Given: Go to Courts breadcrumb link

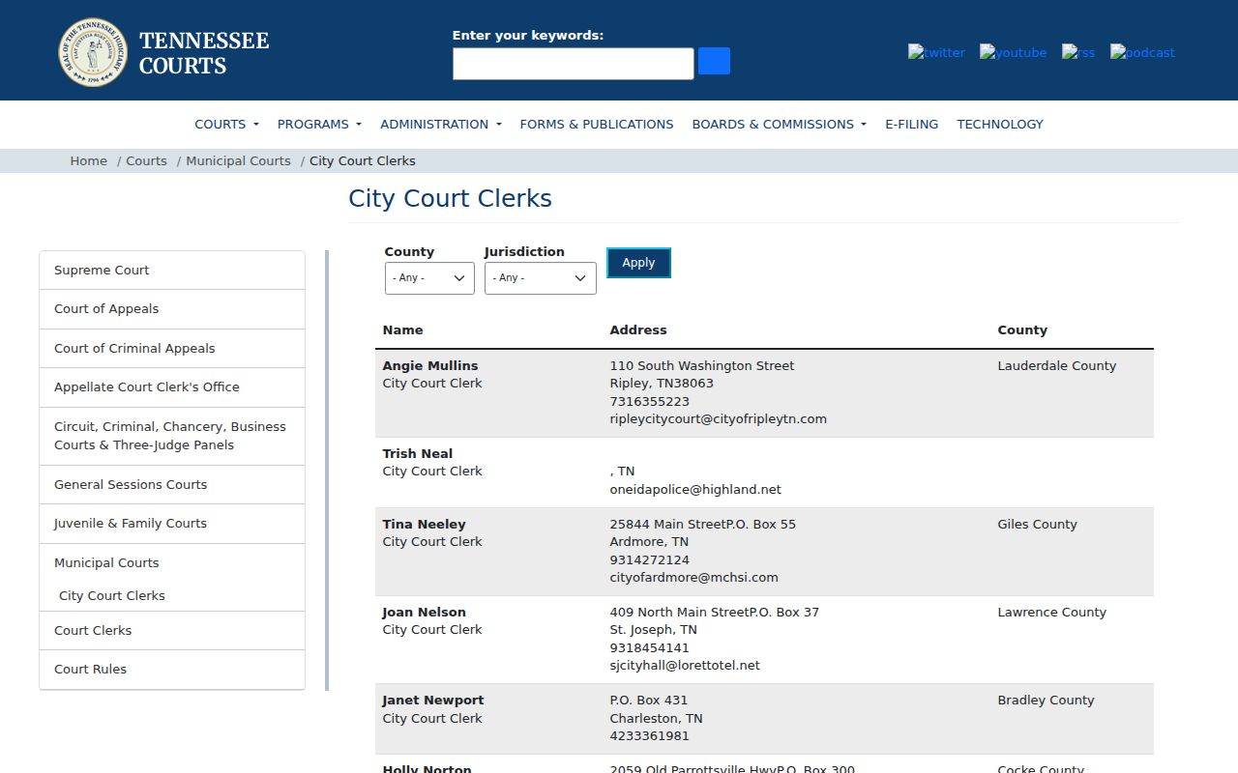Looking at the screenshot, I should coord(146,161).
